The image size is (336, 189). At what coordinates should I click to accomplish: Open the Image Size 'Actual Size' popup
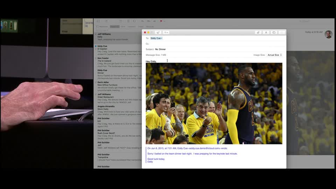(x=274, y=55)
